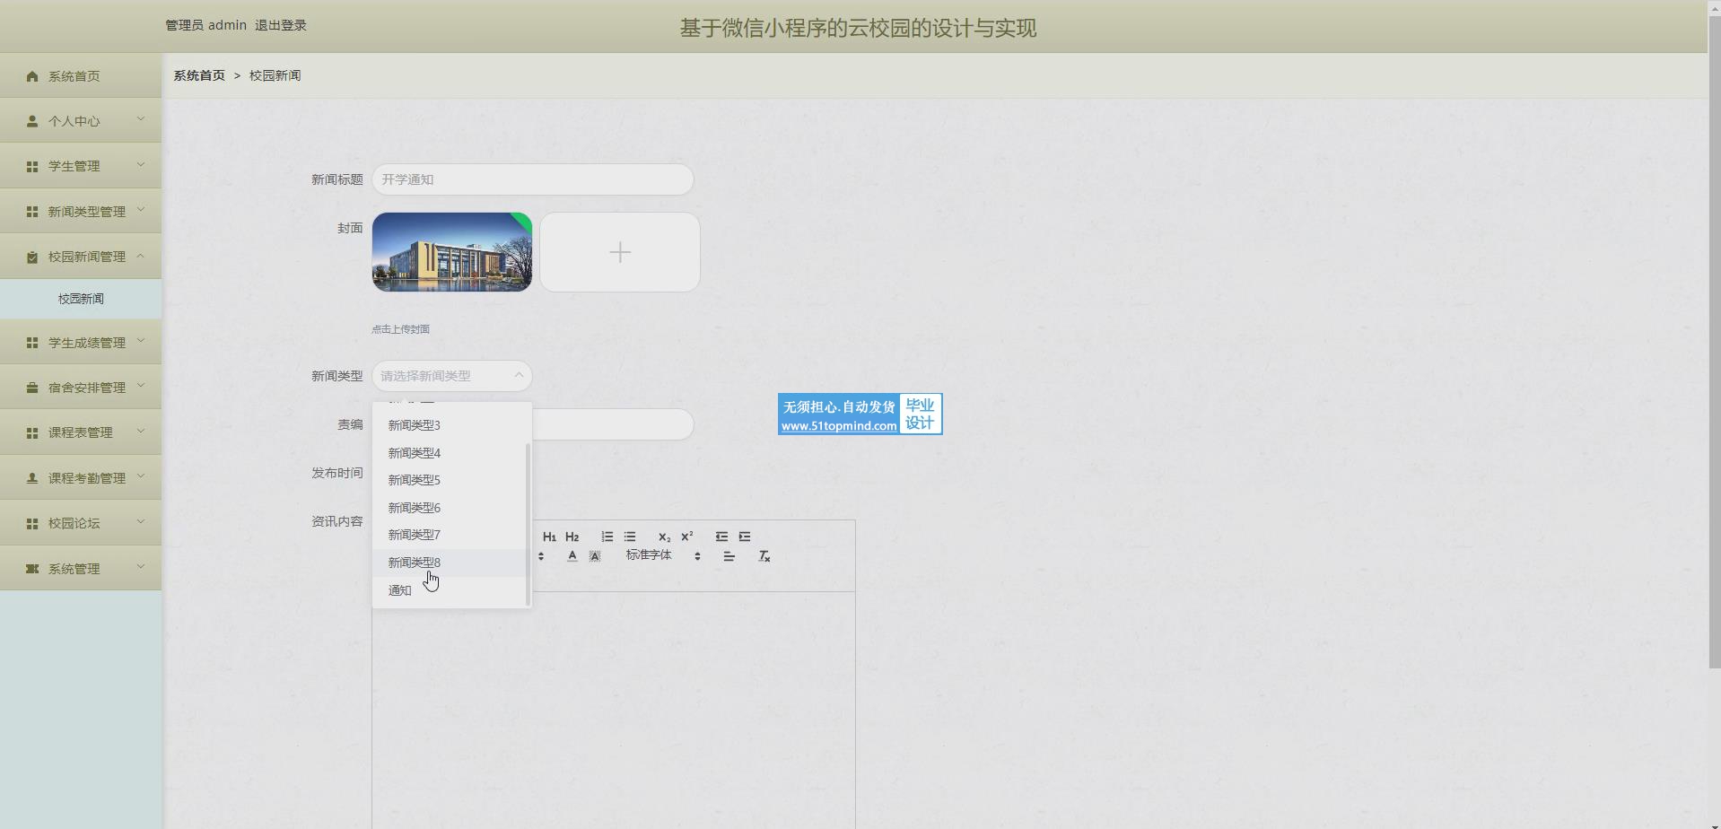
Task: Click grid icon beside 课程表管理
Action: (32, 432)
